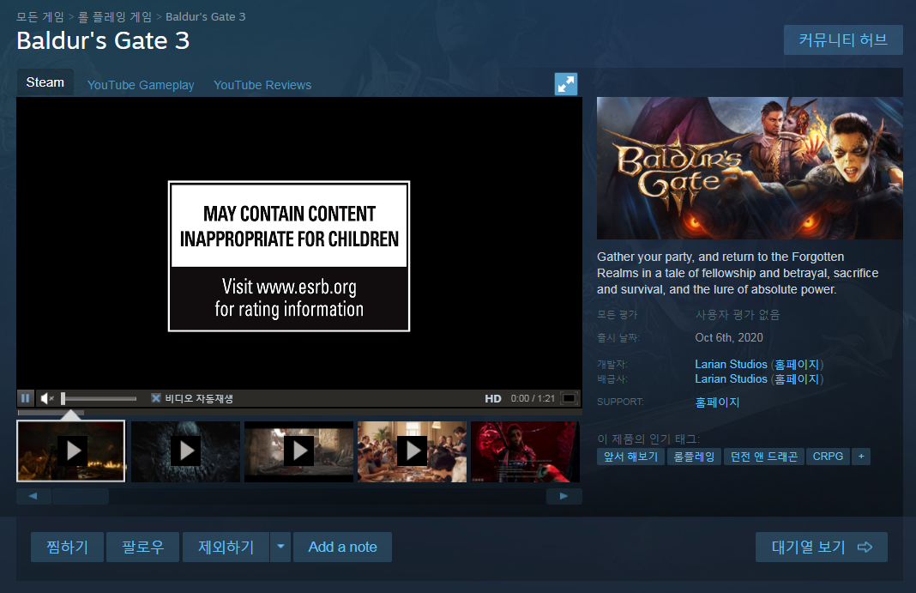
Task: Visit the publisher's 홈페이지 link
Action: point(797,378)
